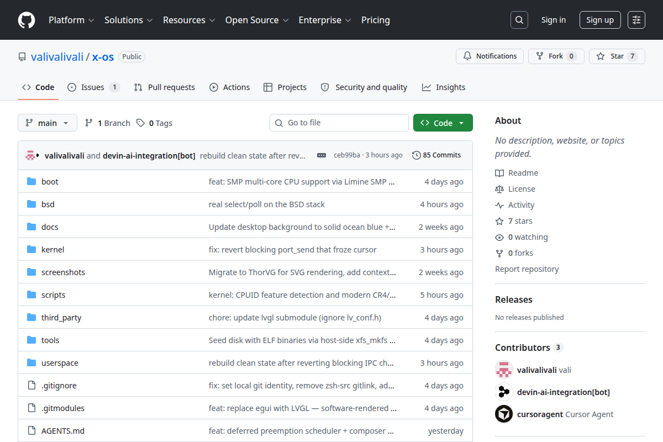Open the Readme link in About
Image resolution: width=663 pixels, height=442 pixels.
[517, 173]
